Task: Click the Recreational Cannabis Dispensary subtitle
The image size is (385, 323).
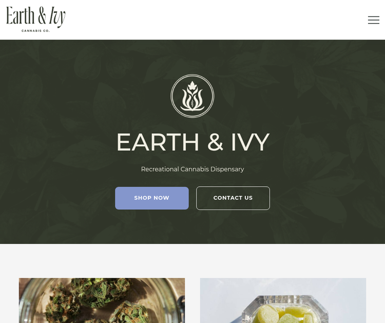Action: 192,169
